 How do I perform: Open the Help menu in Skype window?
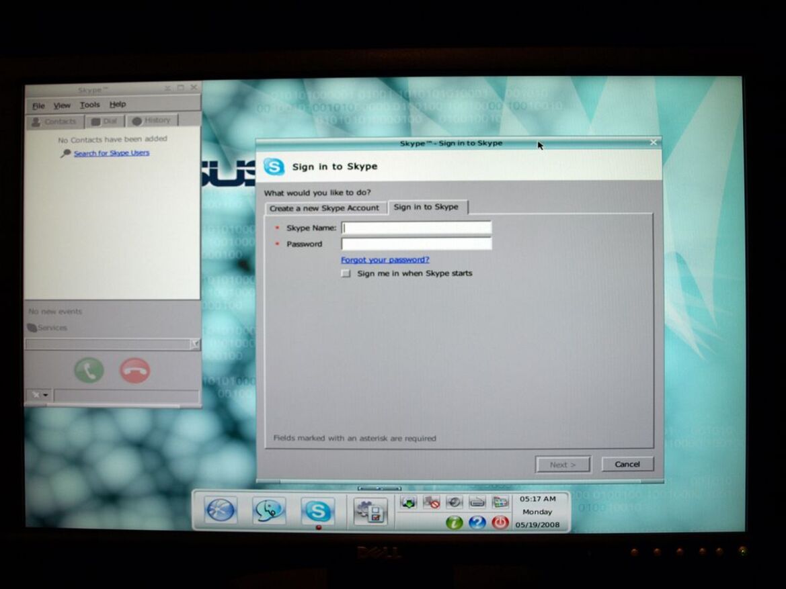[x=118, y=104]
